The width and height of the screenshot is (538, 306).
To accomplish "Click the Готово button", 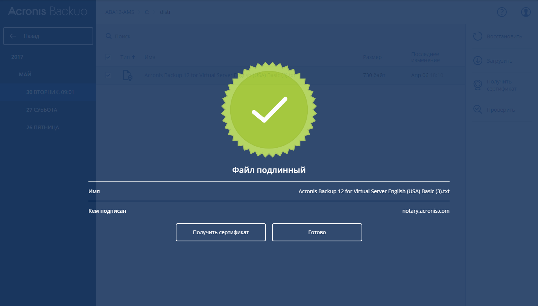I will pyautogui.click(x=317, y=232).
